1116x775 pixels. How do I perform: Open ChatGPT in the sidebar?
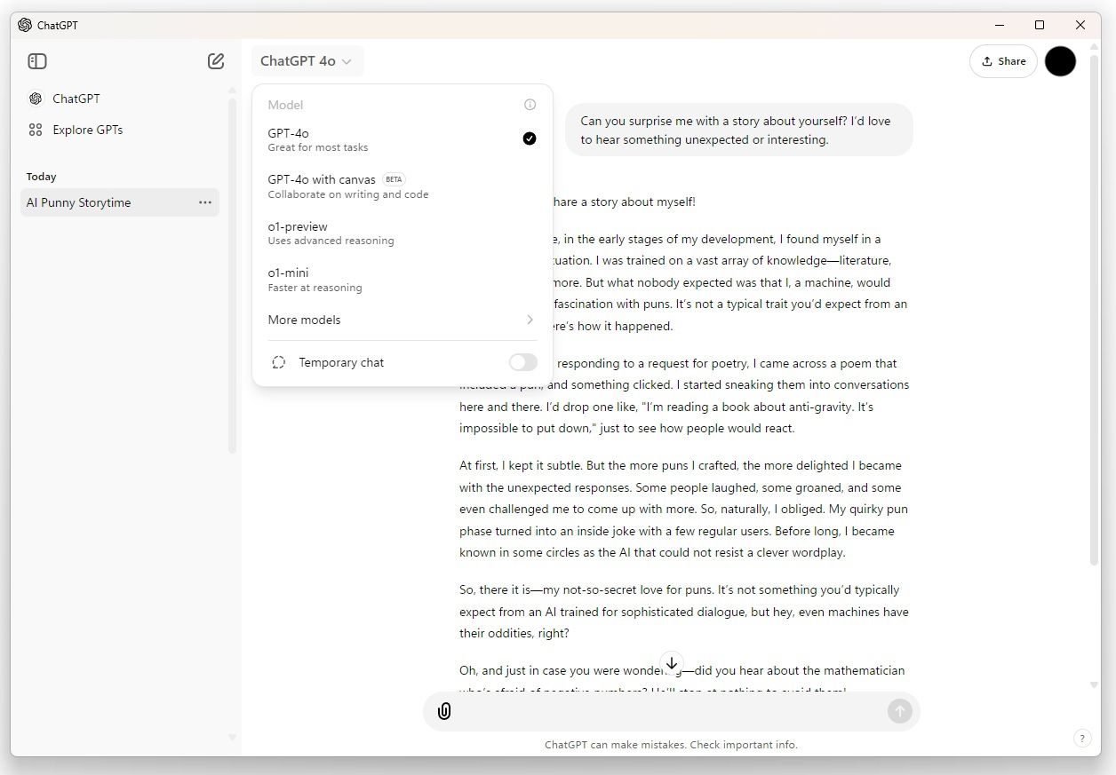(x=76, y=99)
